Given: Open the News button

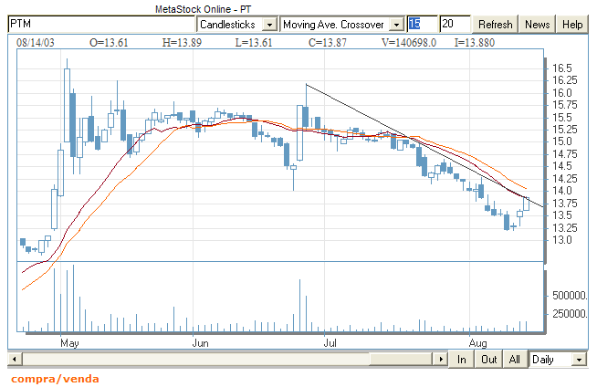Looking at the screenshot, I should click(538, 25).
